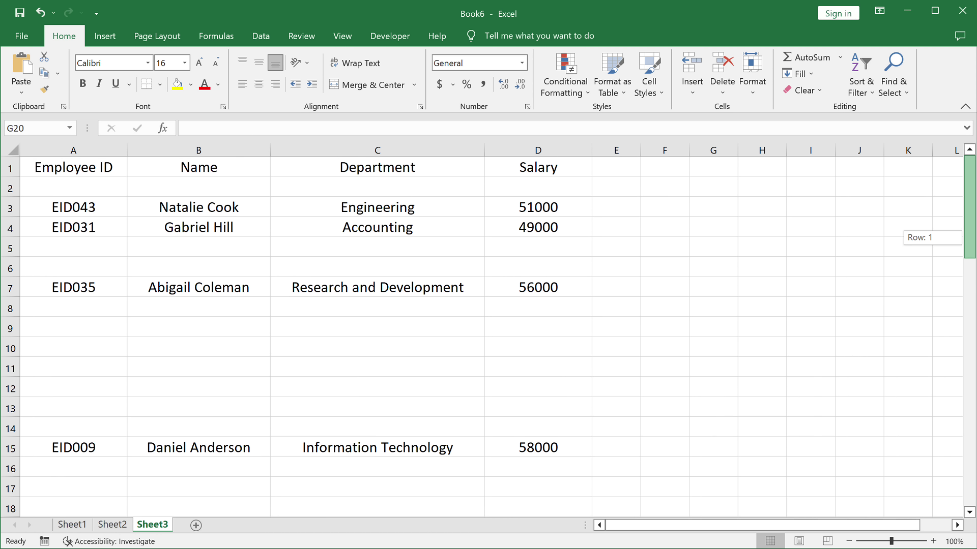
Task: Click the Increase Font Size icon
Action: [199, 63]
